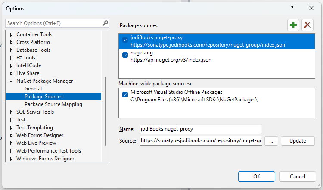Open the help question mark in title bar
Screen dimensions: 323x190
pyautogui.click(x=292, y=8)
